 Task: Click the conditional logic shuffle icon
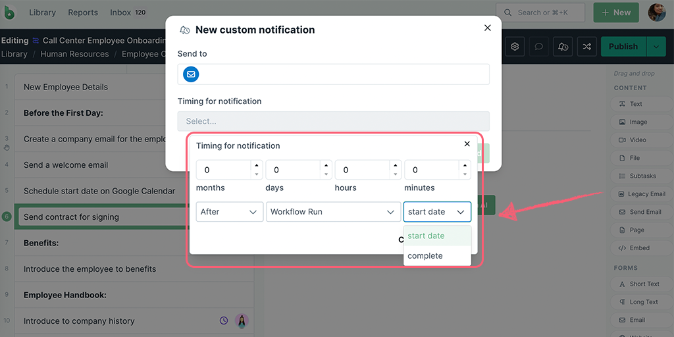click(587, 47)
